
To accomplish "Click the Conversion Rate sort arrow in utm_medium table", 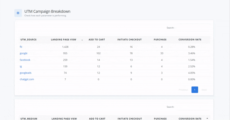I will pos(207,118).
